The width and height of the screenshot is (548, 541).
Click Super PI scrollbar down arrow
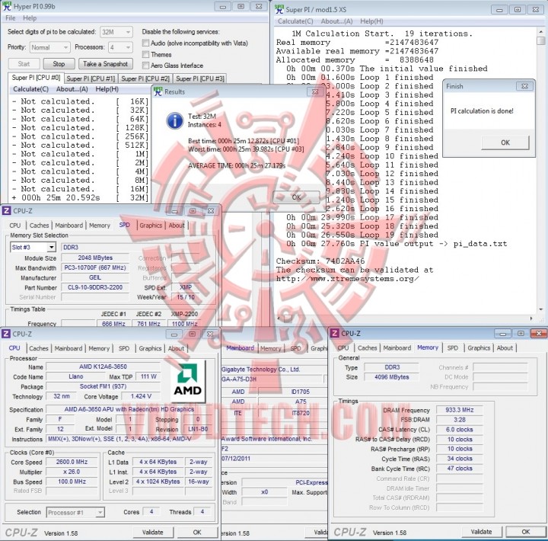(x=540, y=309)
